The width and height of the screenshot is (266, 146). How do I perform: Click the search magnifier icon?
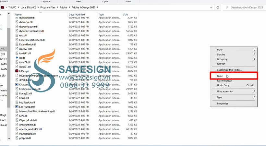click(227, 7)
